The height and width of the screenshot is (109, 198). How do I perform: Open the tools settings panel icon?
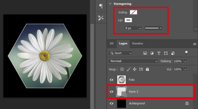101,18
